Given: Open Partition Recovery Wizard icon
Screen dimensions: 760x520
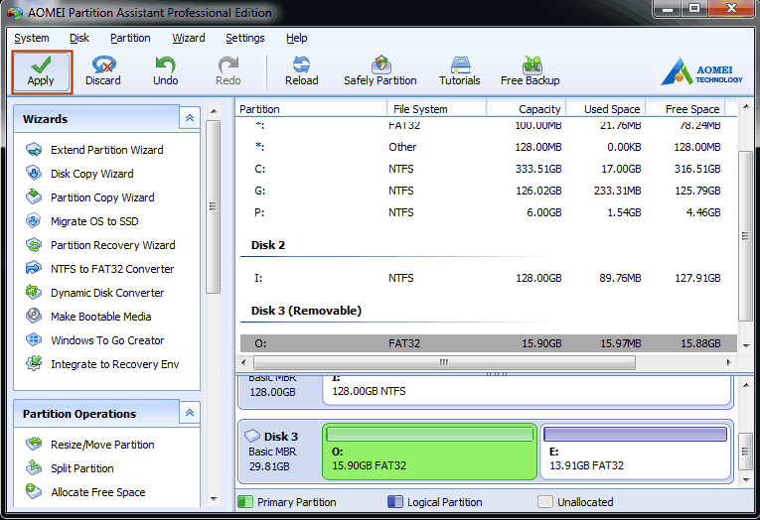Looking at the screenshot, I should pos(34,245).
